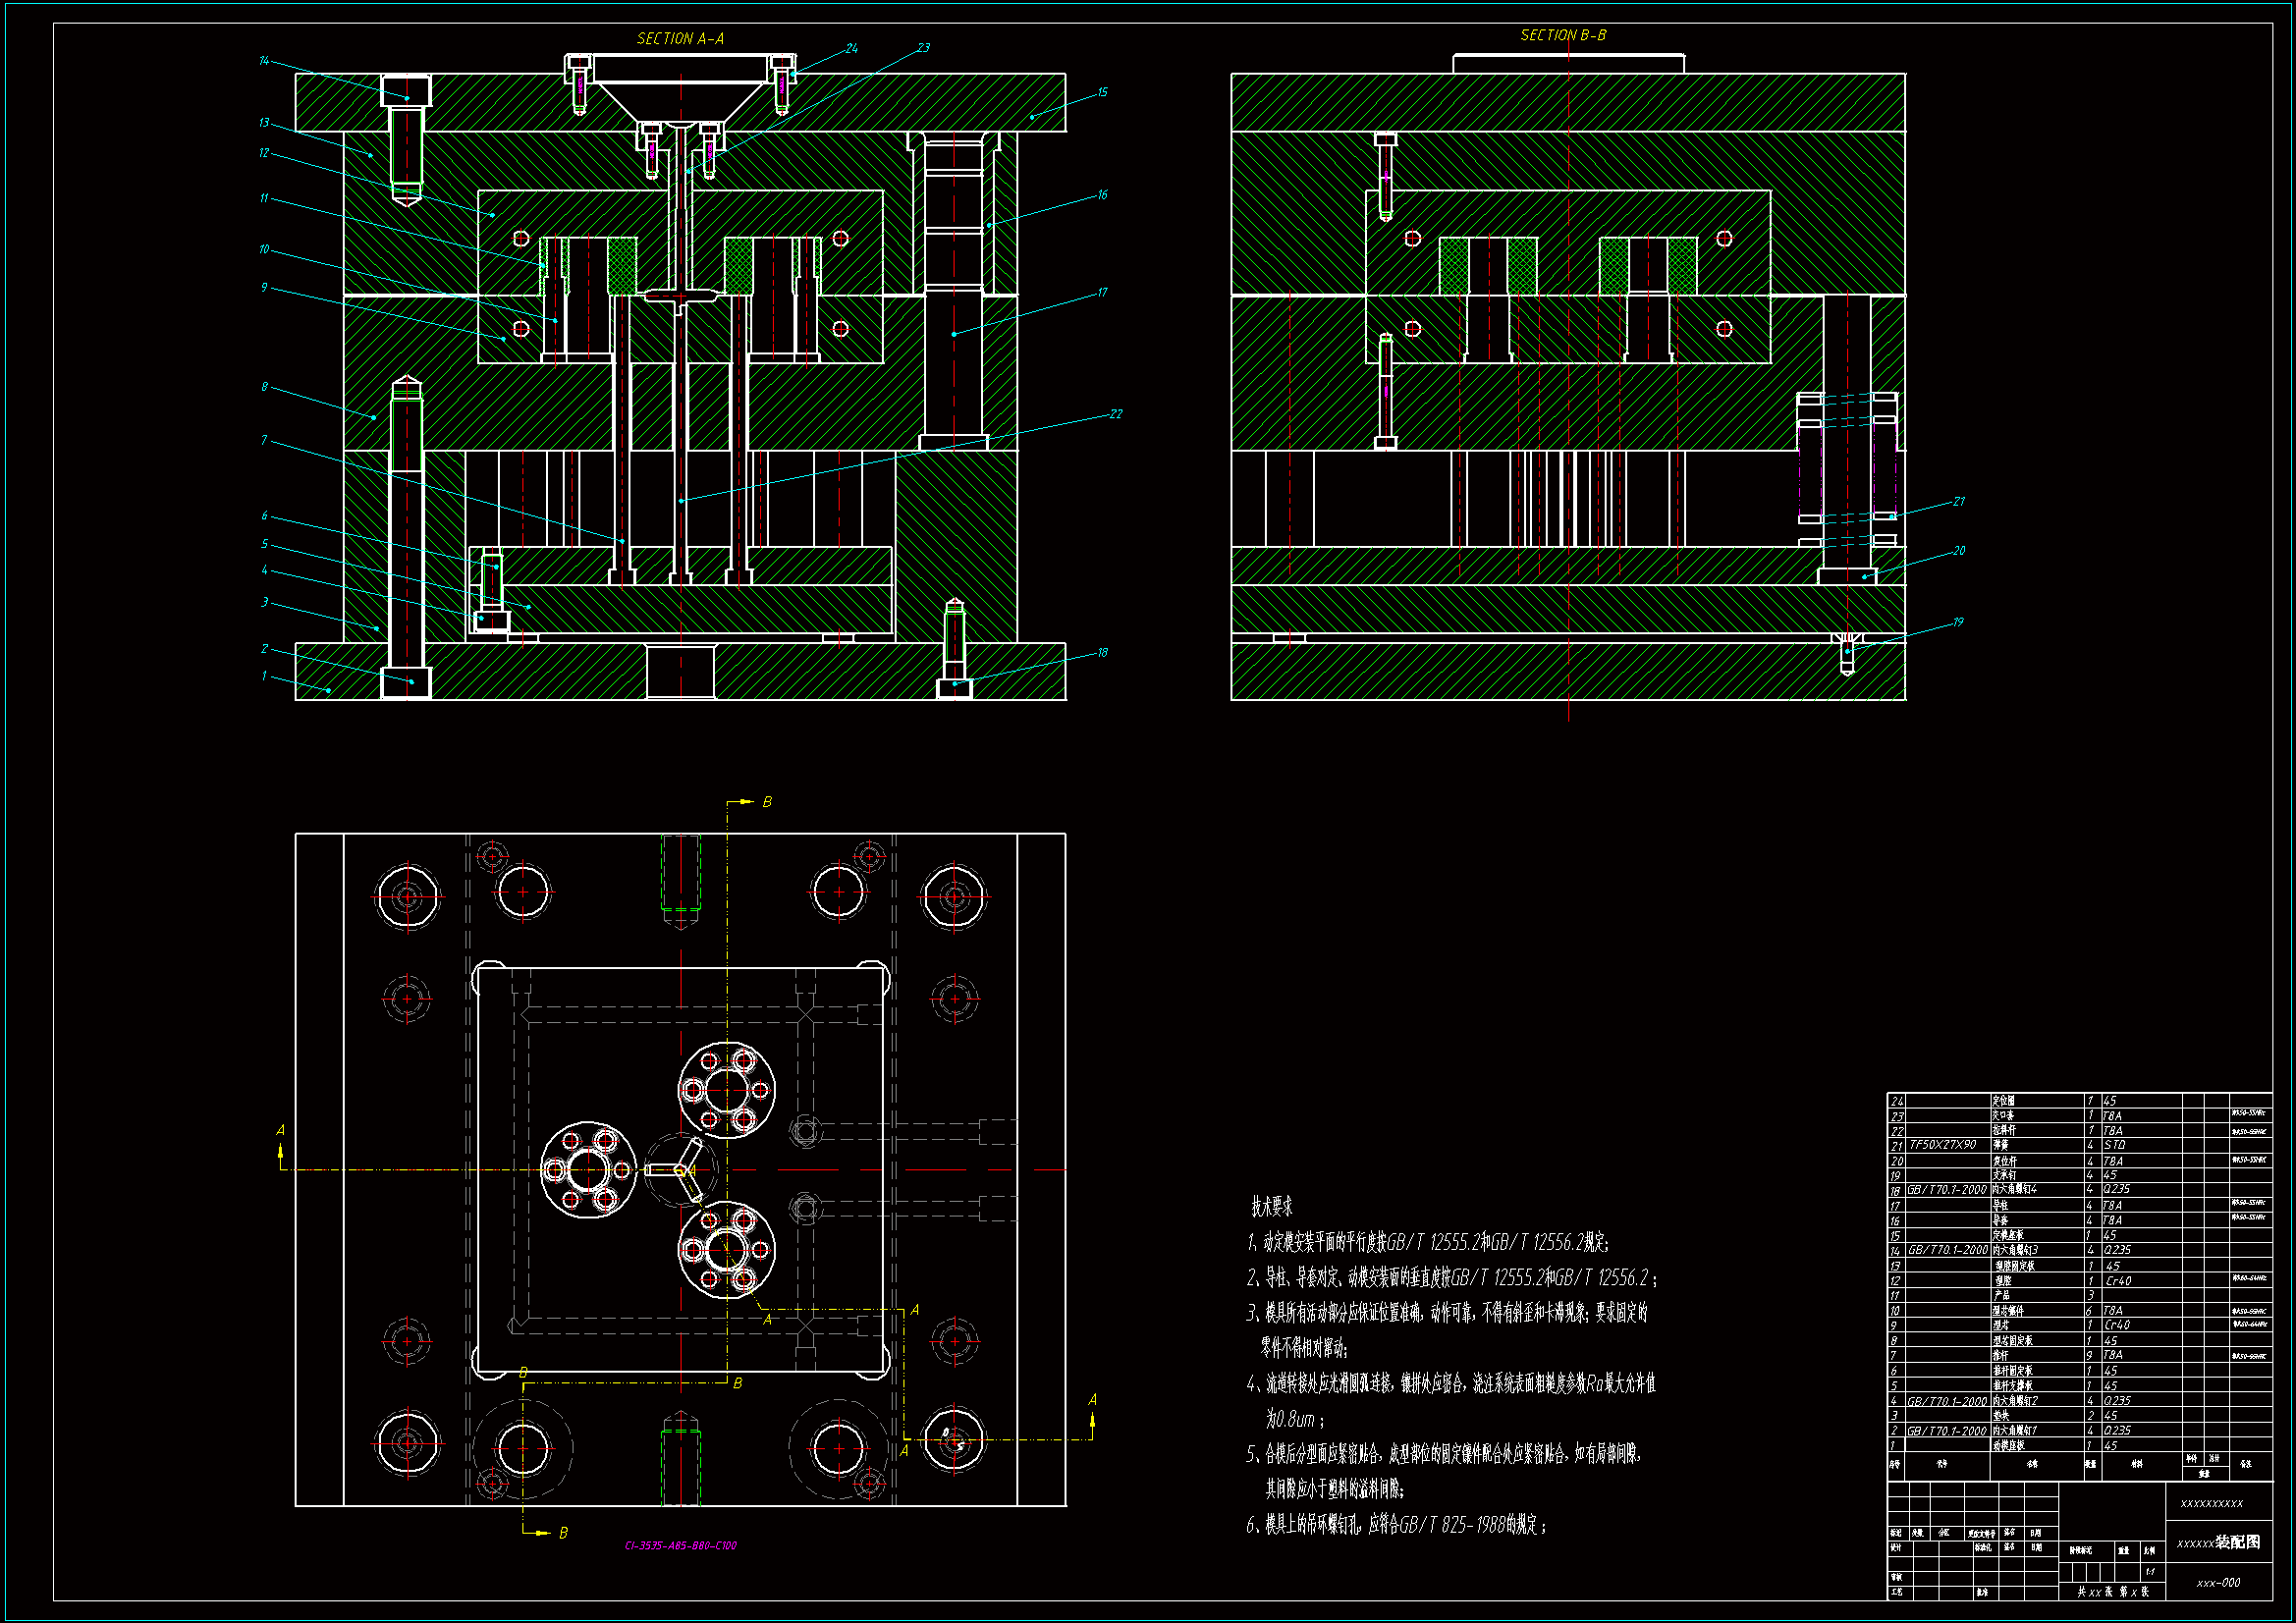Click balloon number 15 in Section A-A
The image size is (2296, 1623).
tap(1102, 92)
